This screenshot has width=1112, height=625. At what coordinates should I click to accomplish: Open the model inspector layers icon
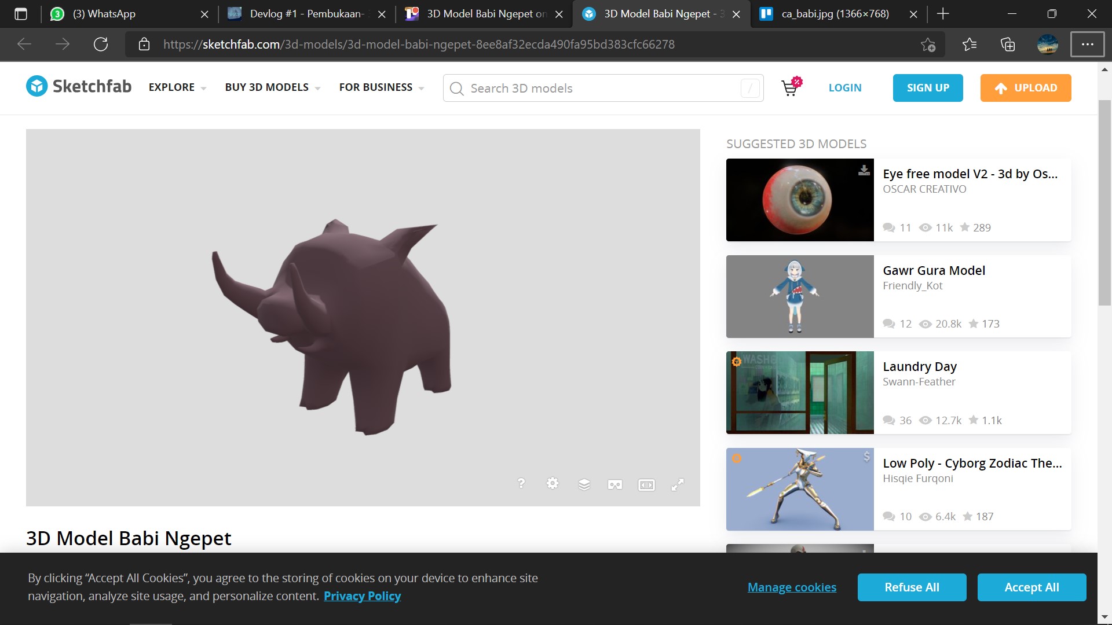[x=584, y=484]
